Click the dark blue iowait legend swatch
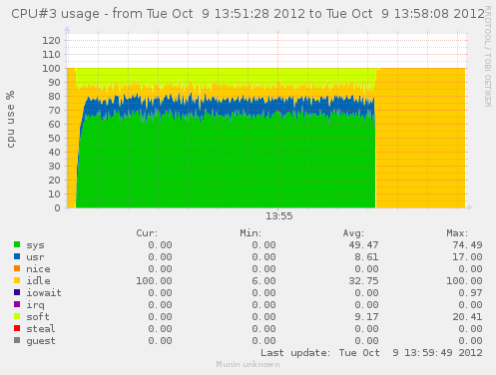Viewport: 496px width, 375px height. (x=17, y=292)
